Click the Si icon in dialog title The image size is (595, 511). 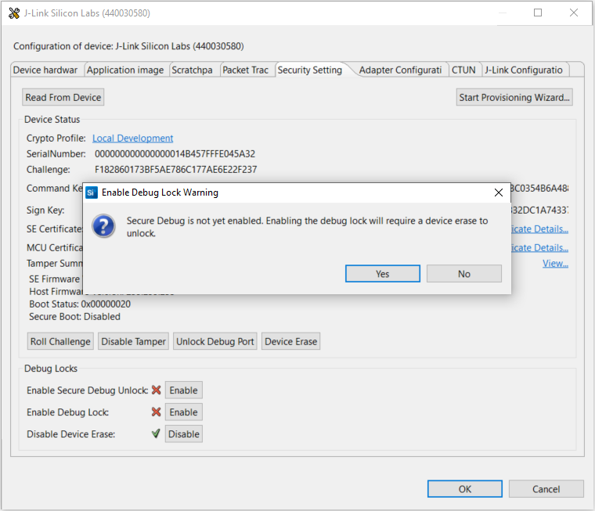92,193
